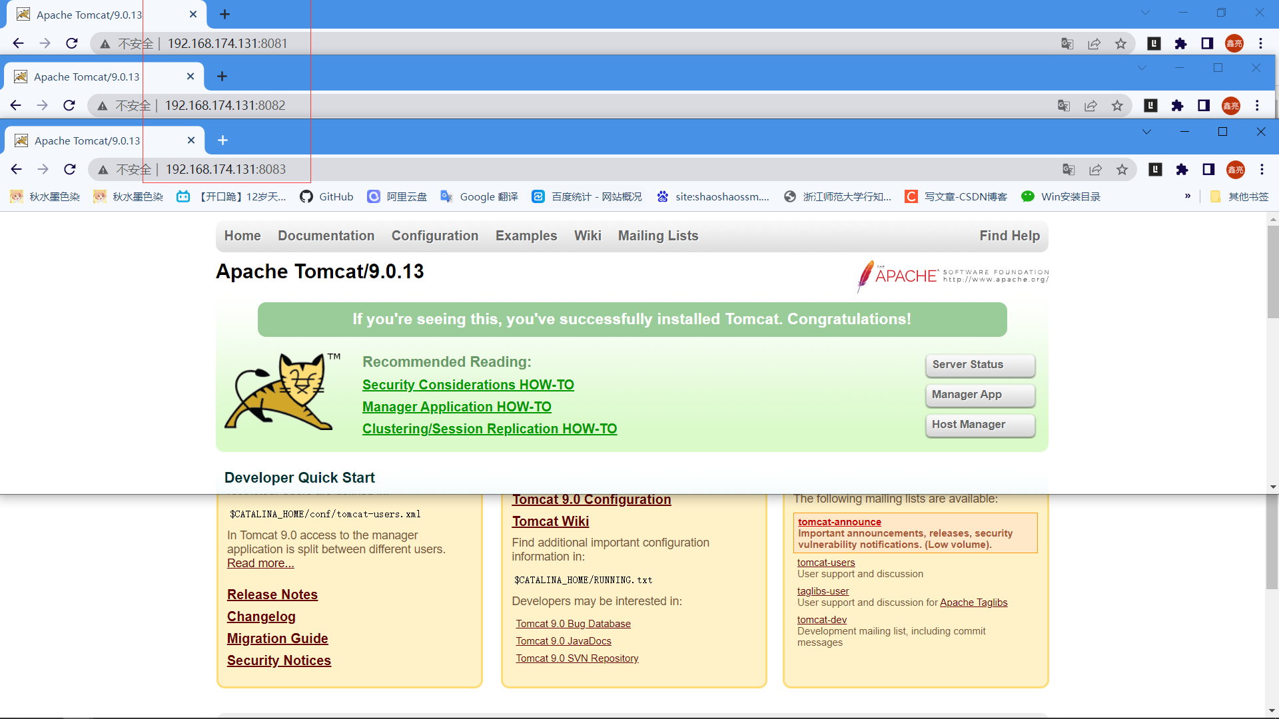This screenshot has height=719, width=1279.
Task: Toggle the side panel icon in the 8083 window
Action: 1208,170
